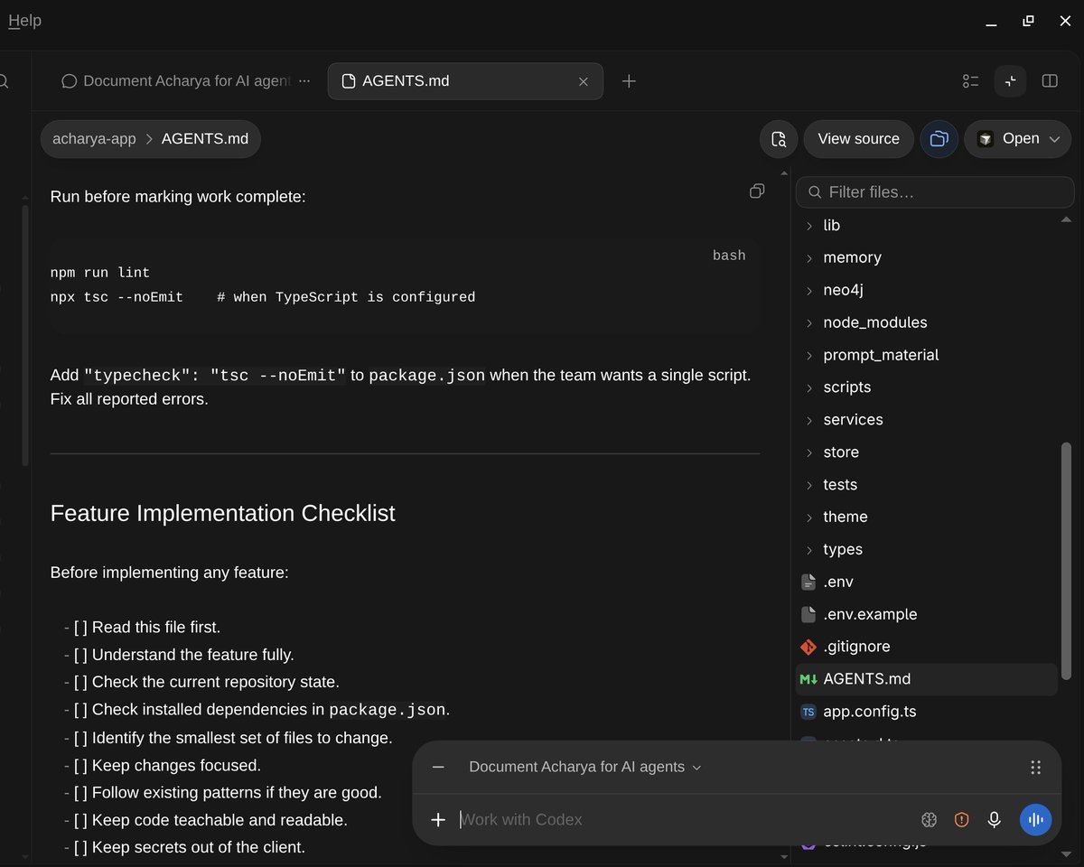Expand the Open dropdown chevron
1084x867 pixels.
(x=1054, y=139)
